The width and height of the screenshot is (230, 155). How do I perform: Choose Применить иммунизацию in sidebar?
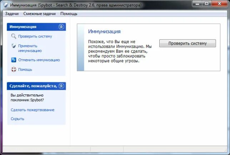tap(30, 48)
